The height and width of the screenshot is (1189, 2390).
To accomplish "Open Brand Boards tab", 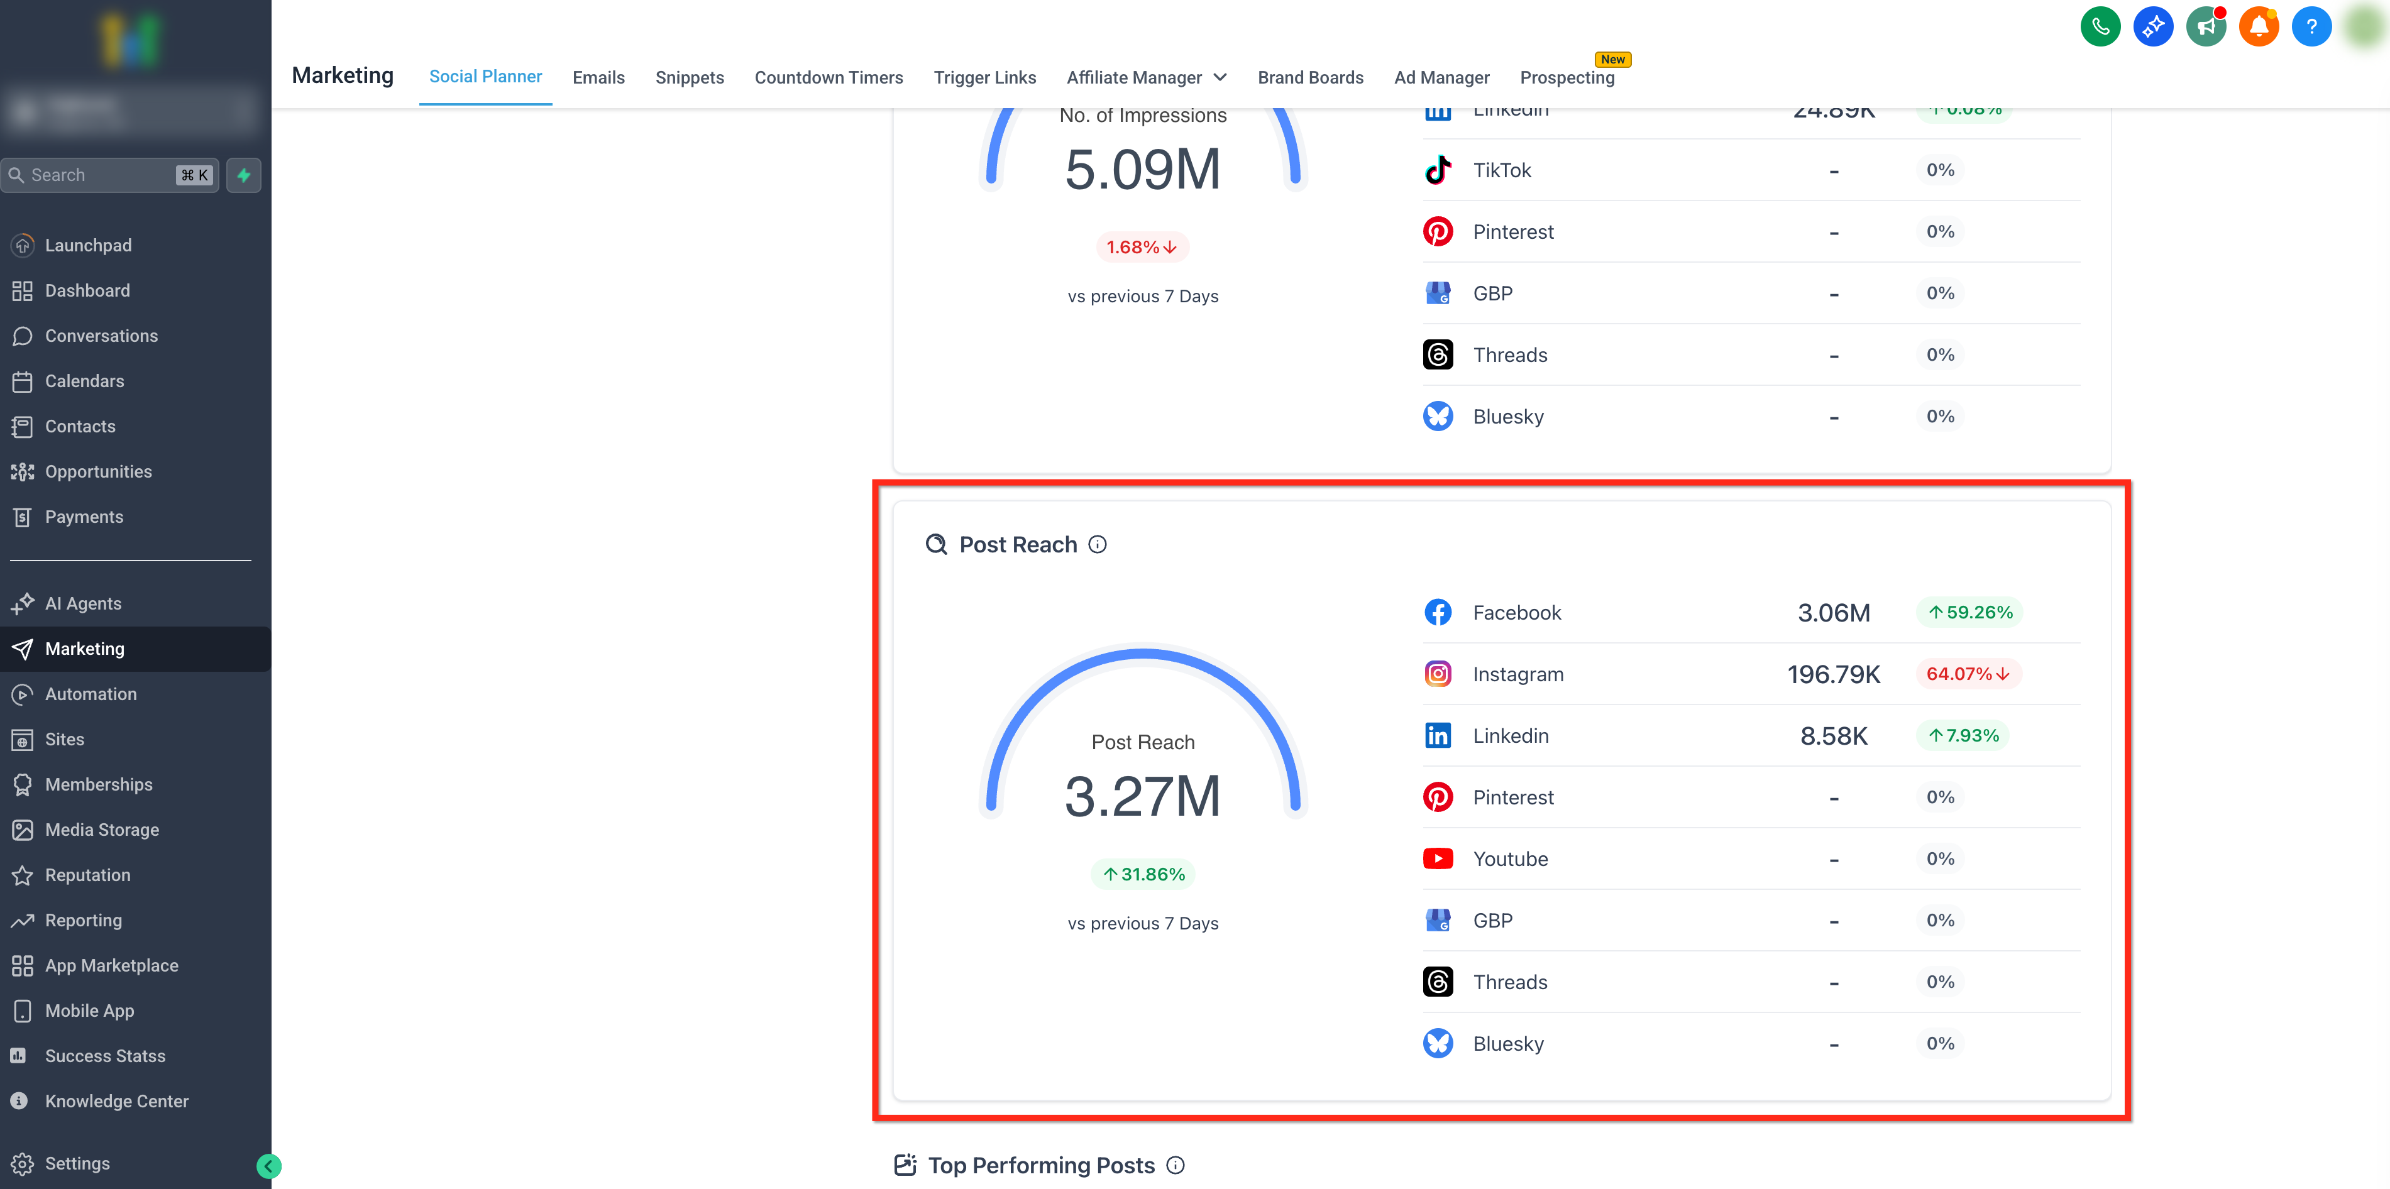I will pyautogui.click(x=1310, y=78).
